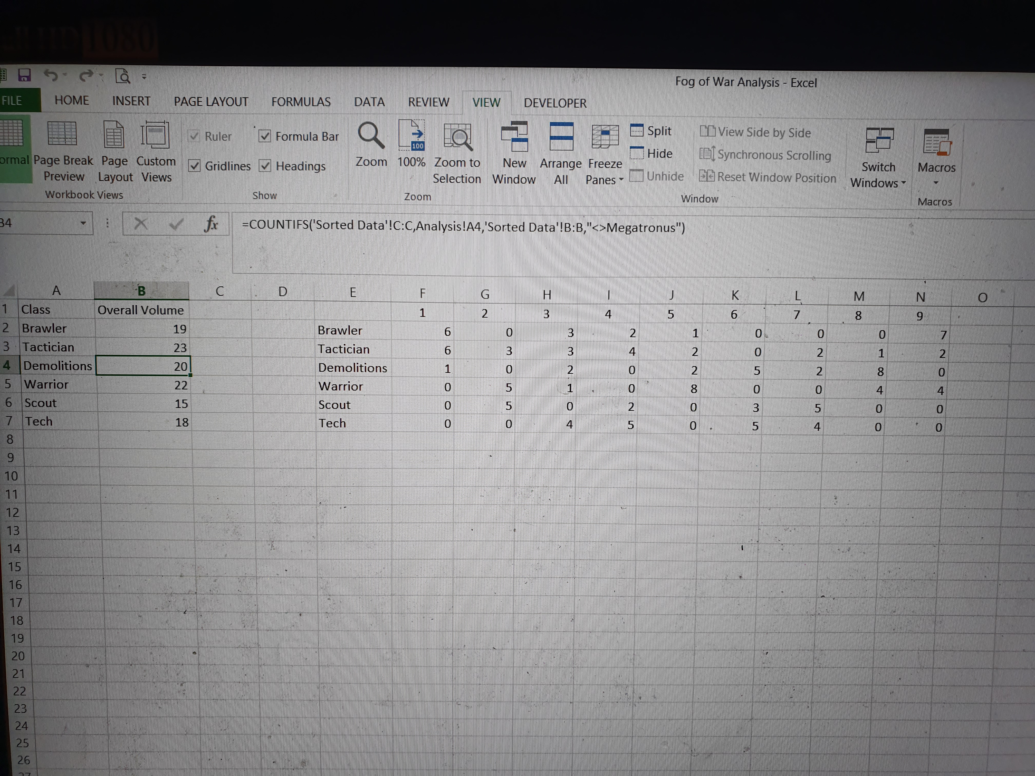This screenshot has width=1035, height=776.
Task: Click the Macros icon
Action: (937, 142)
